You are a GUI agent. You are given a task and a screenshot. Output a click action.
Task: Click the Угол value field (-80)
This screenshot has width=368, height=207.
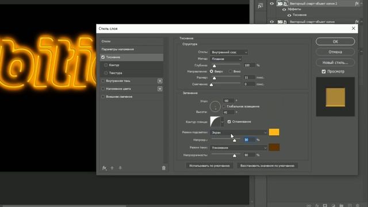[228, 101]
